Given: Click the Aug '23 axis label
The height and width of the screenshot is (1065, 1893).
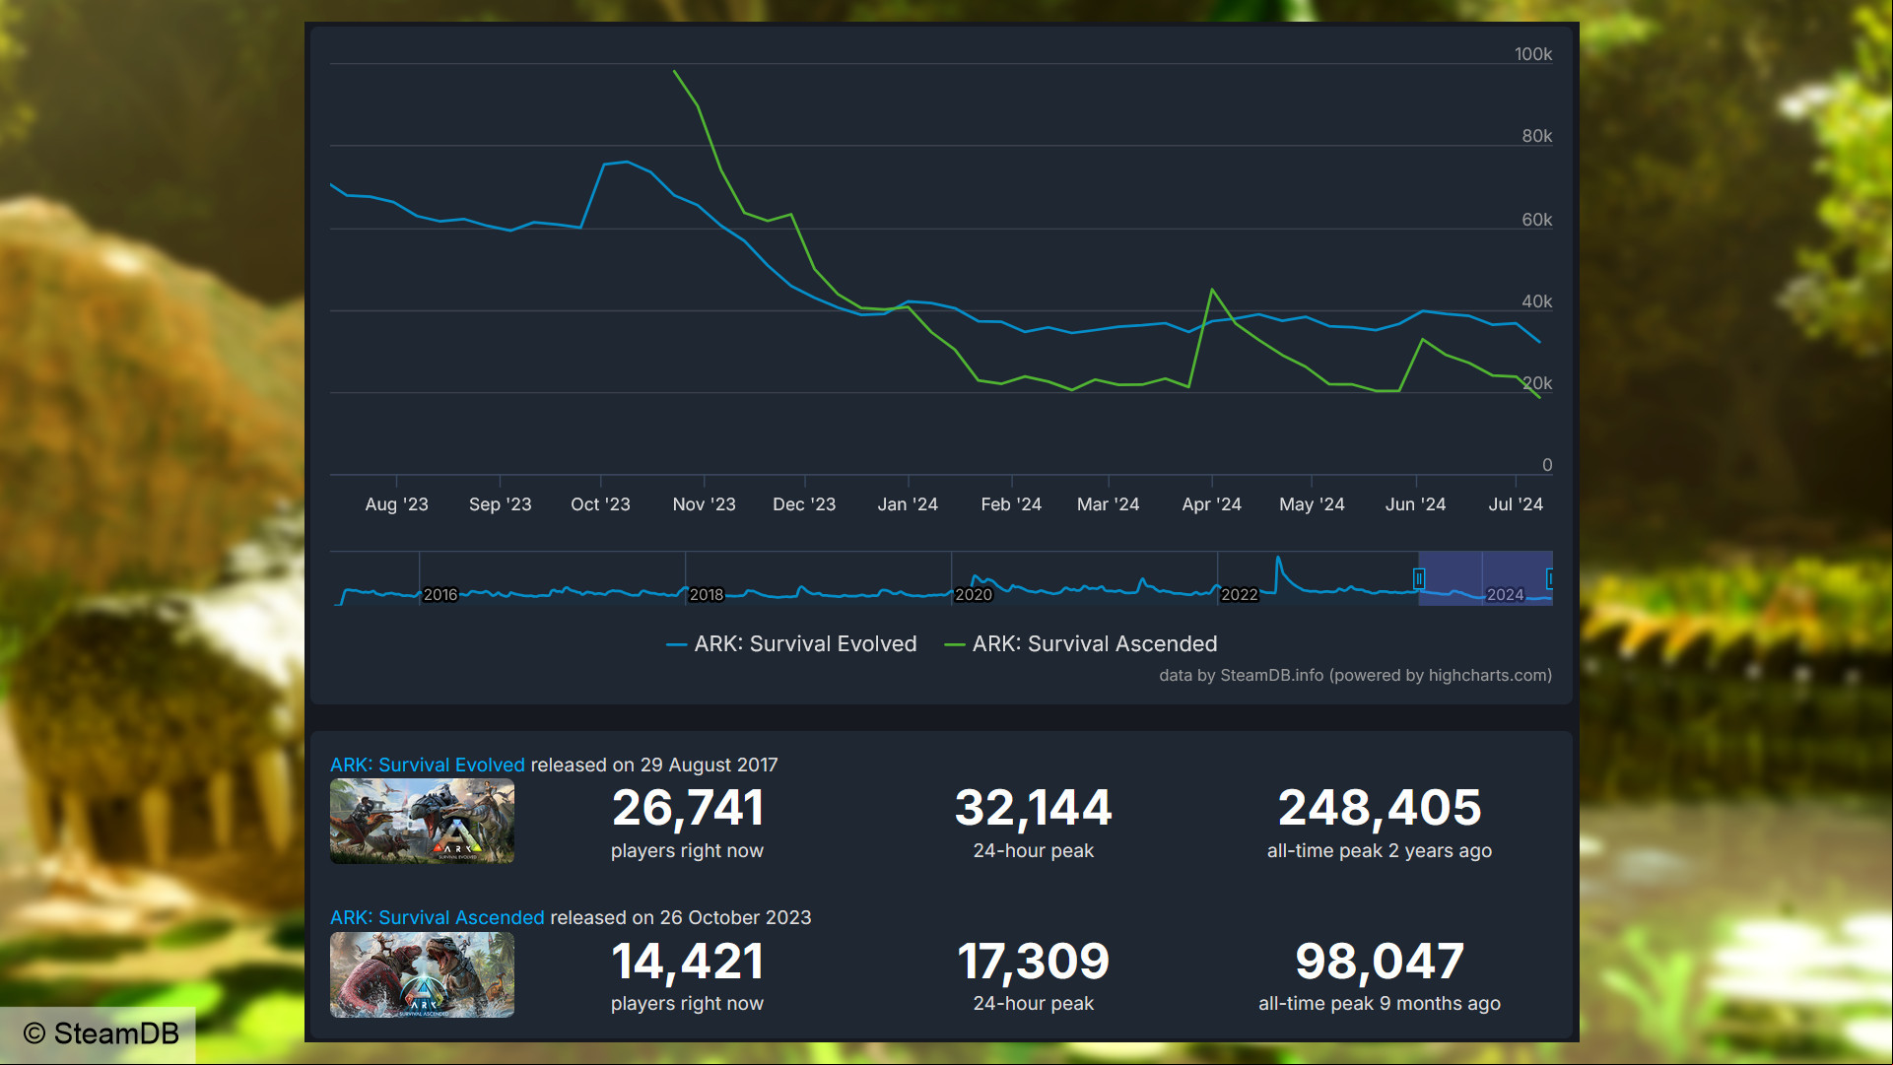Looking at the screenshot, I should point(396,503).
